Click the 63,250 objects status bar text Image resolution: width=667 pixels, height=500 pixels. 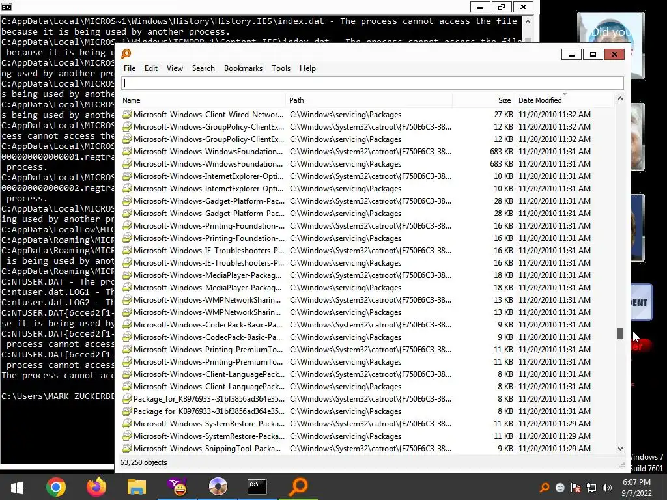click(x=143, y=462)
